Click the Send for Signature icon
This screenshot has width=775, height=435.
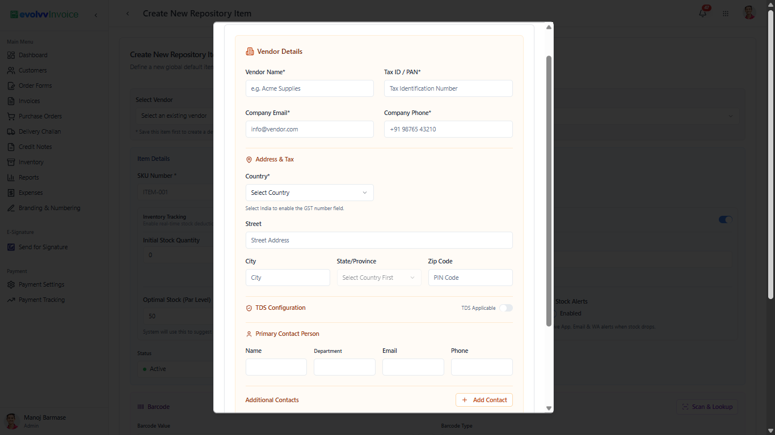tap(11, 247)
